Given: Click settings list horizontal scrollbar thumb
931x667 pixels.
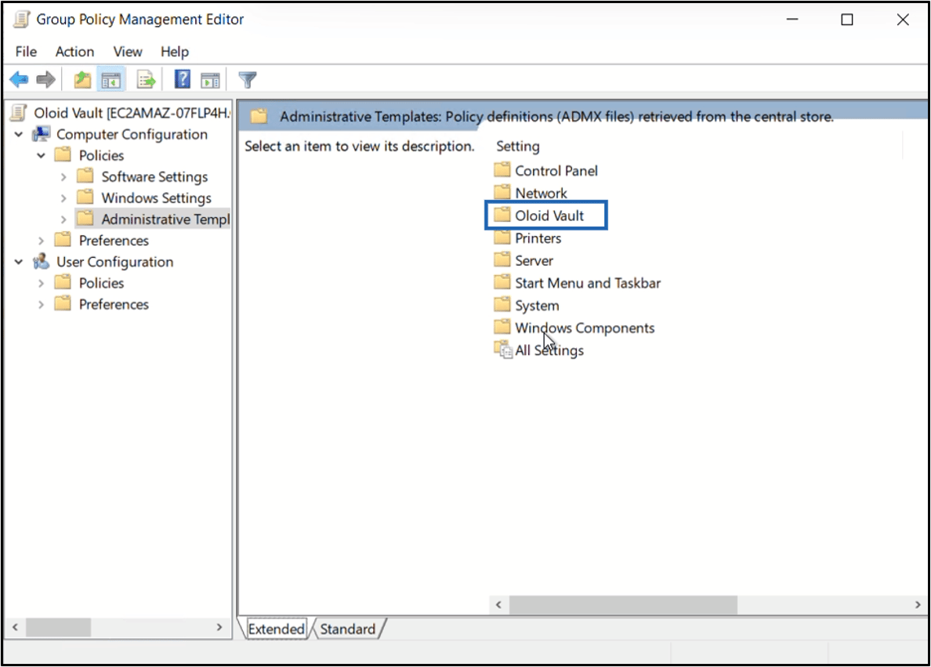Looking at the screenshot, I should [x=623, y=604].
